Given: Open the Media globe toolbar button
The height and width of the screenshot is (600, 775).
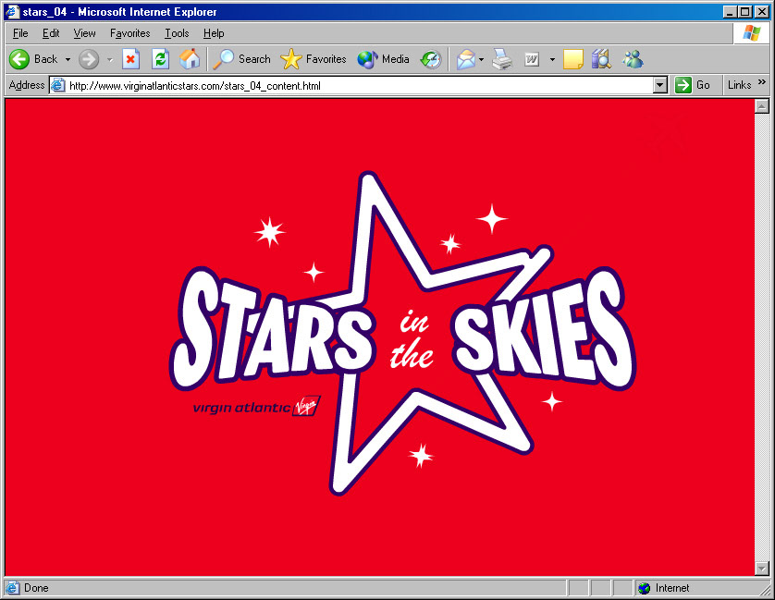Looking at the screenshot, I should point(384,59).
